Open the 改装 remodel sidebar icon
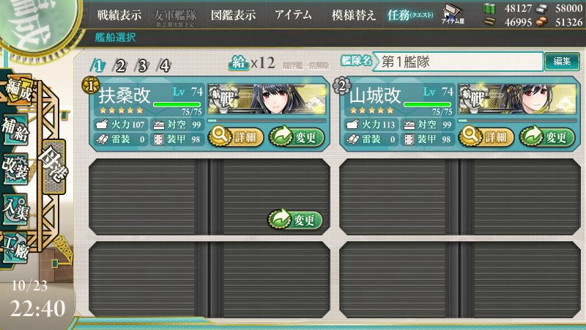This screenshot has width=586, height=330. (15, 169)
